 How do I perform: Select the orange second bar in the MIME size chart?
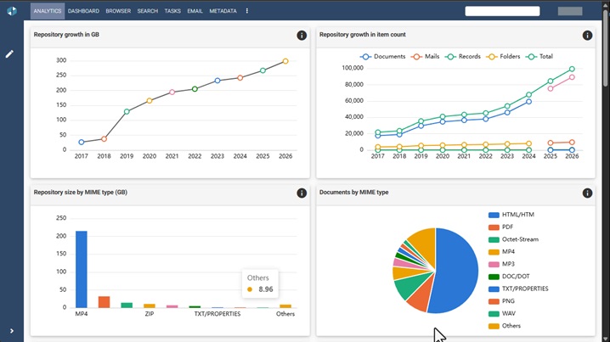[x=104, y=302]
